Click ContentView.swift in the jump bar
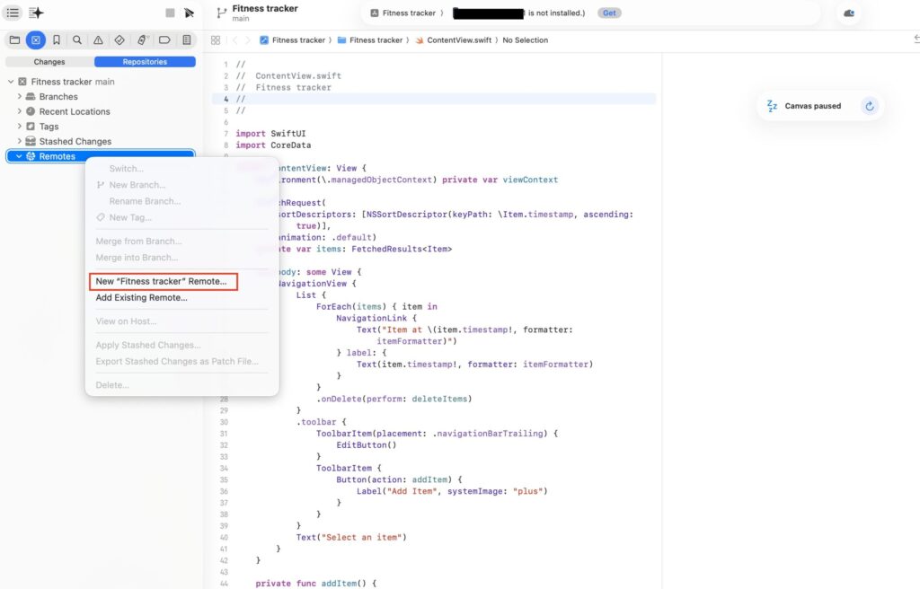Viewport: 920px width, 589px height. pyautogui.click(x=460, y=40)
